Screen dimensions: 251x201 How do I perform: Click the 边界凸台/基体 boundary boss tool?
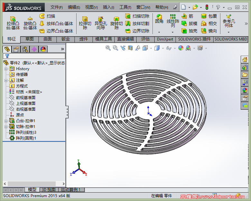(x=56, y=31)
